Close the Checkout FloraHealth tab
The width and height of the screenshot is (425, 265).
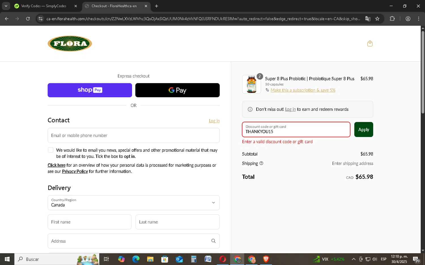[x=146, y=6]
